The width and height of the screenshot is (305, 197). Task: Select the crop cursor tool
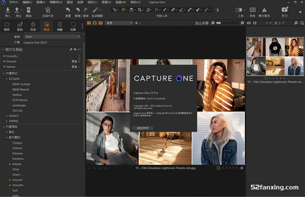pos(140,10)
